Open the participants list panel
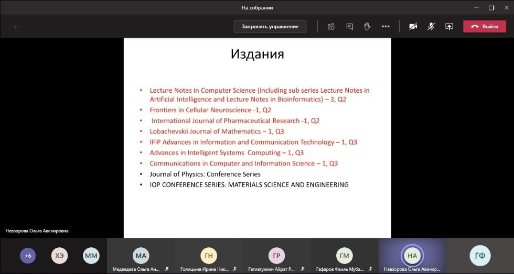The image size is (514, 274). pos(331,27)
